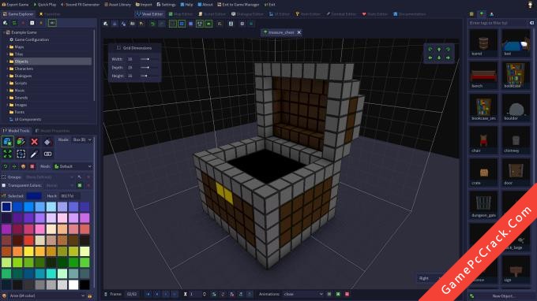Select the bookcase thumbnail in object list
The height and width of the screenshot is (301, 537).
click(x=516, y=76)
